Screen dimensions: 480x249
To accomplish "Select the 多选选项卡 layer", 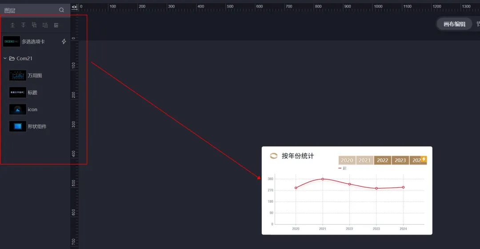I will click(35, 41).
